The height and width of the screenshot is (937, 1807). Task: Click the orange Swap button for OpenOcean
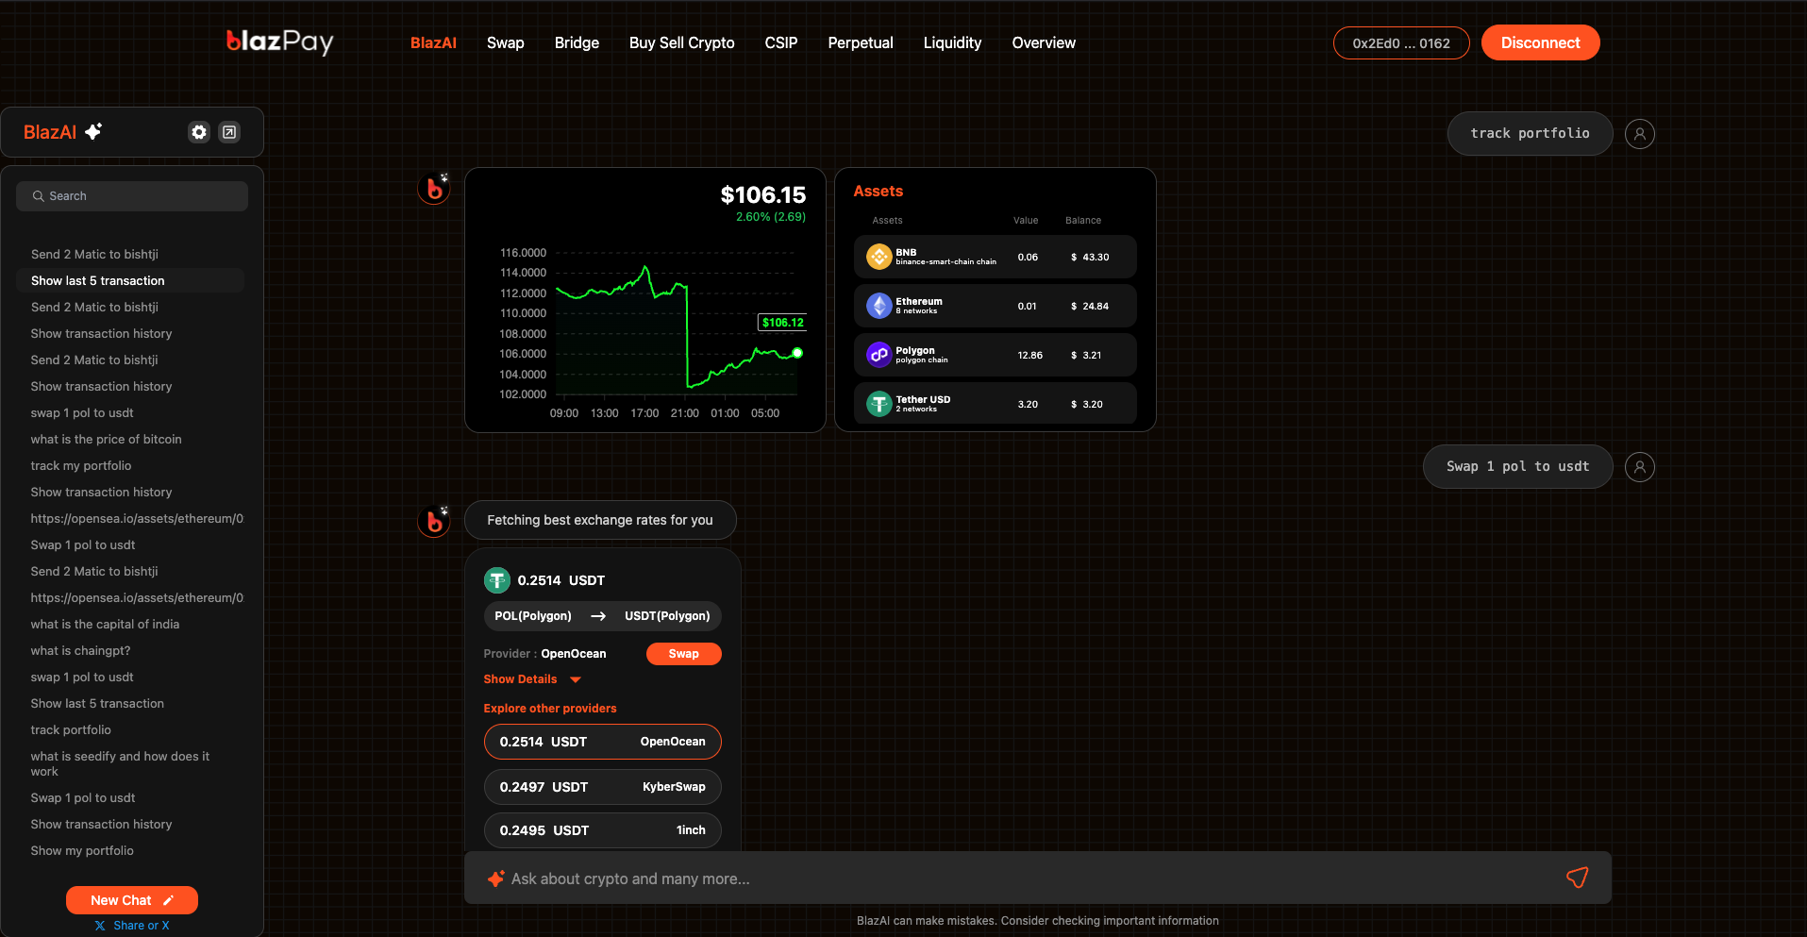tap(683, 654)
